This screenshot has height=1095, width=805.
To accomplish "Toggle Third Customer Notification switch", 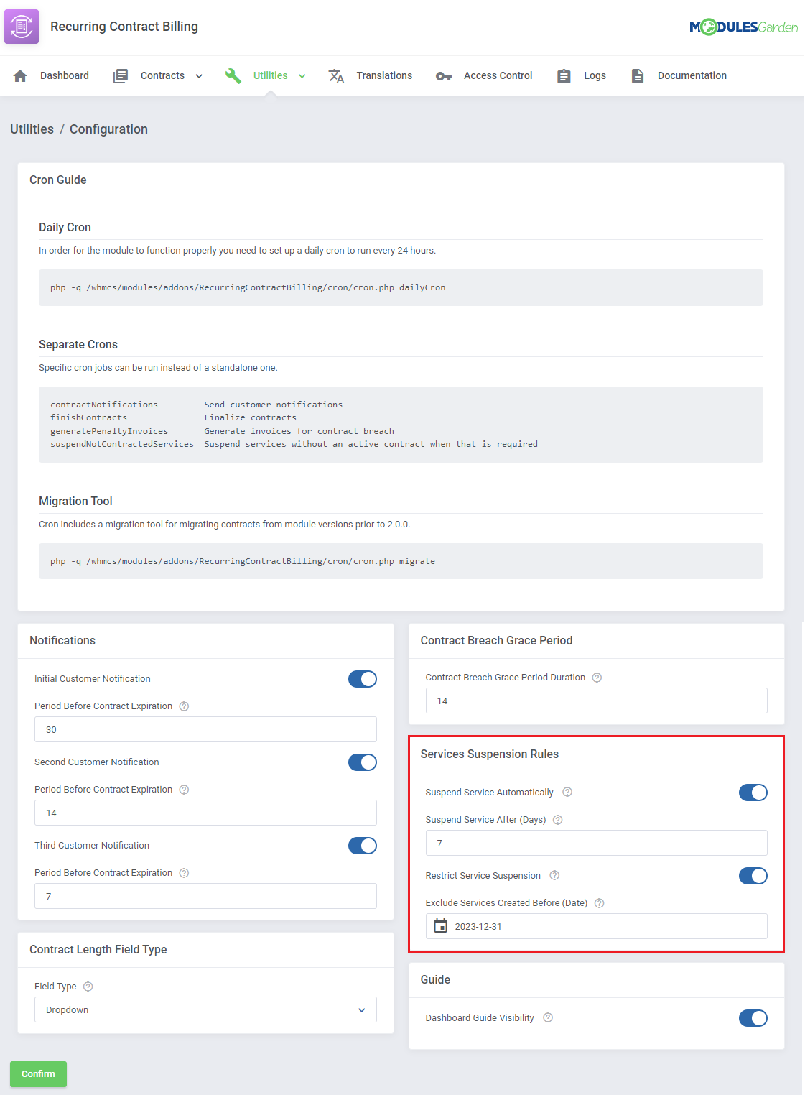I will coord(363,846).
